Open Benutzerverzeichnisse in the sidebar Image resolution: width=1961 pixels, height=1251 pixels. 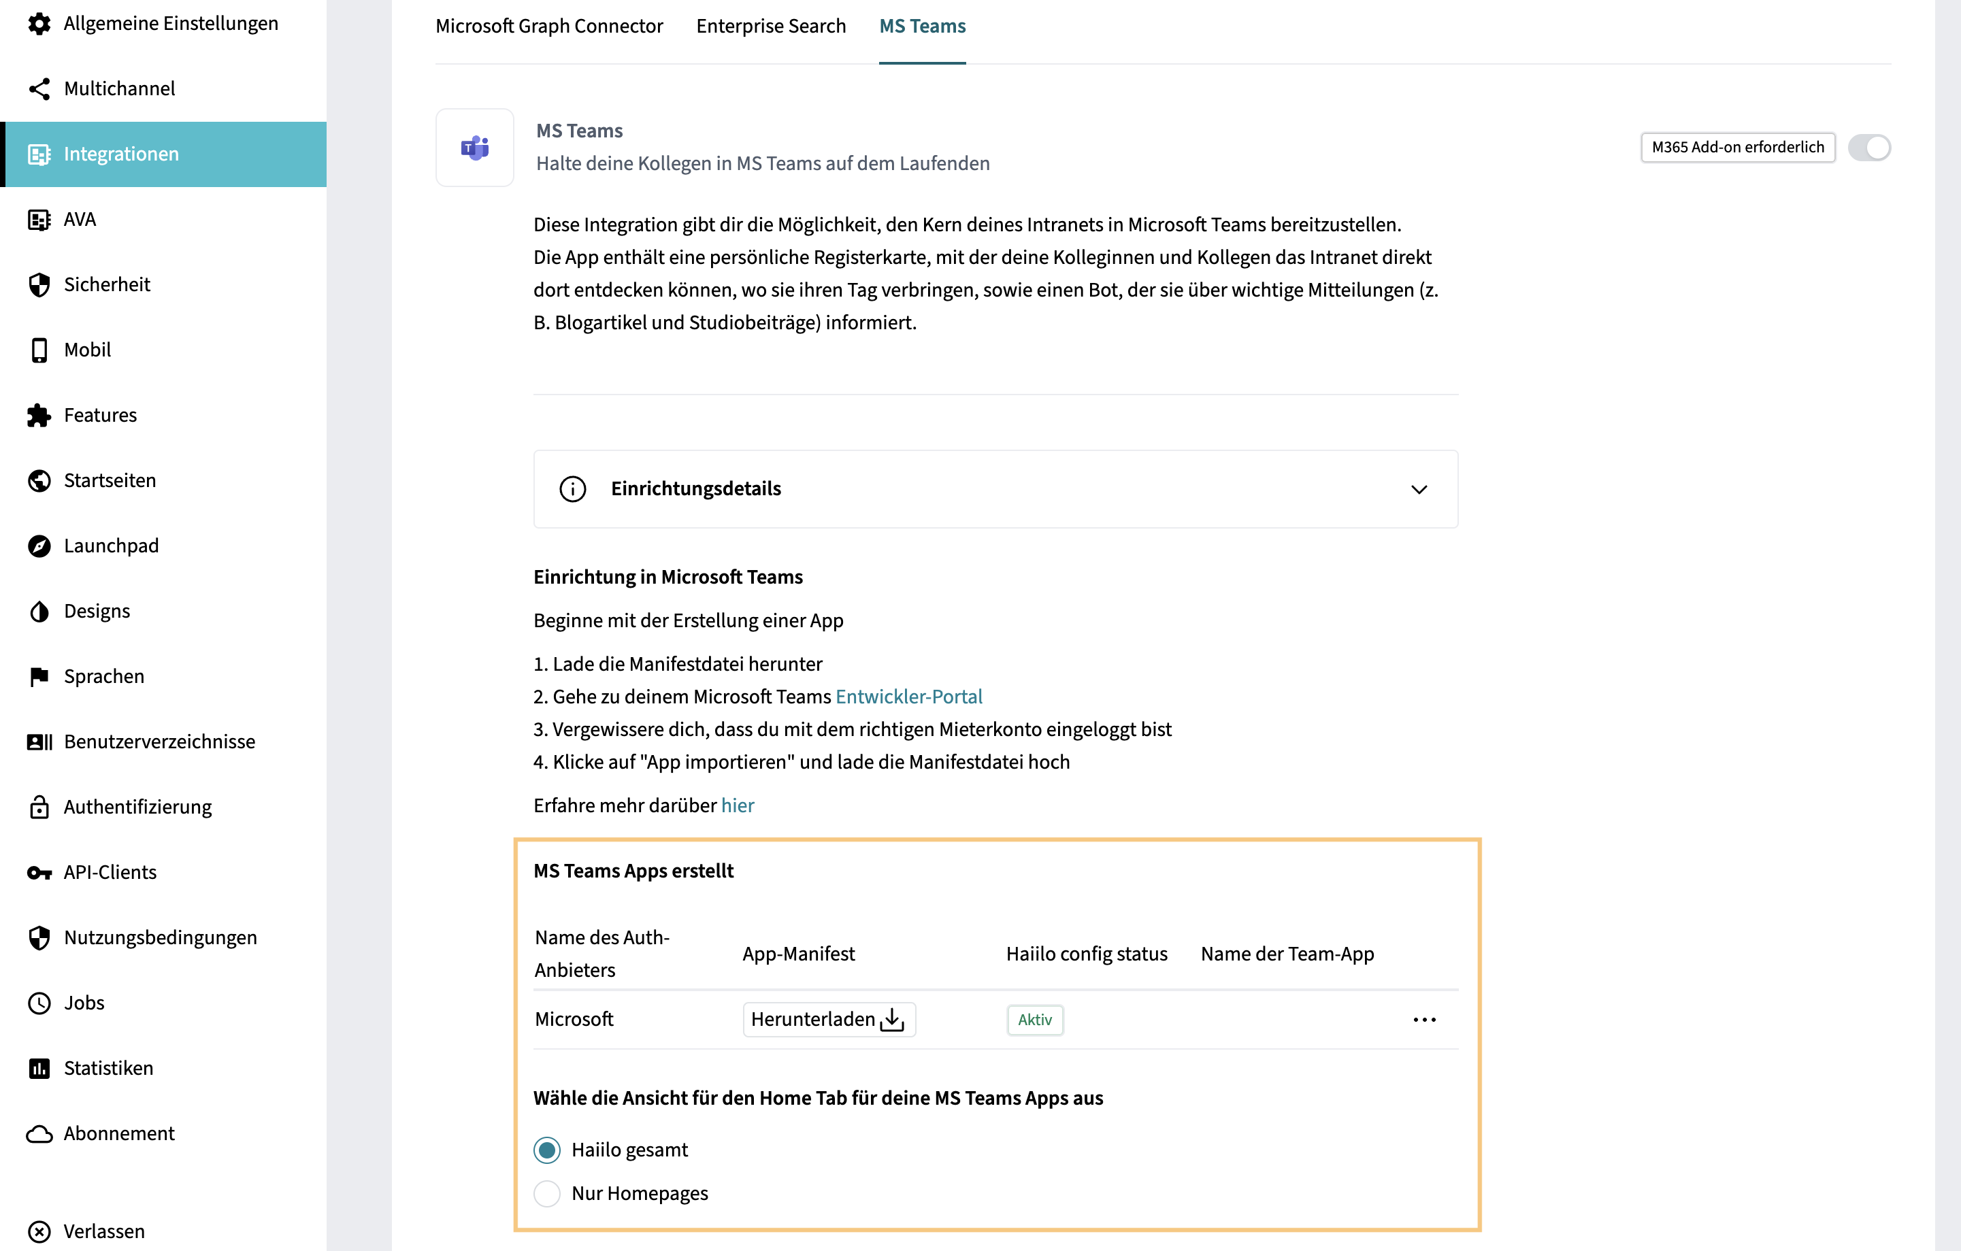click(163, 741)
